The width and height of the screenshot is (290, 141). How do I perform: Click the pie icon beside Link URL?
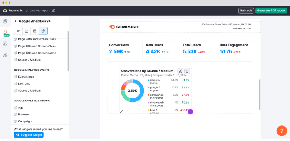16,84
